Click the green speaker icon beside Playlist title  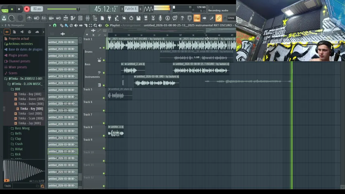point(107,25)
